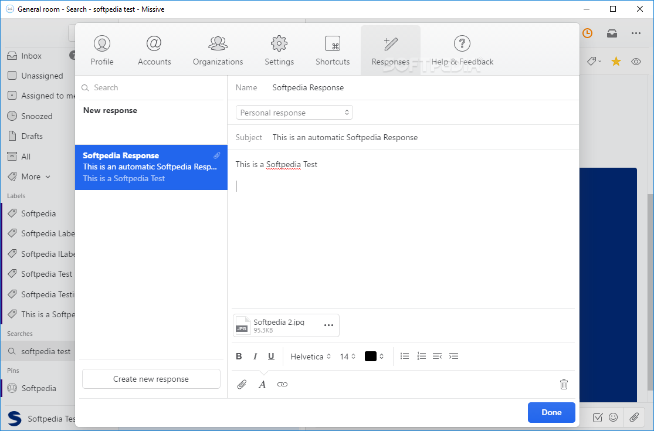
Task: Click the main window scrollbar
Action: pos(650,292)
